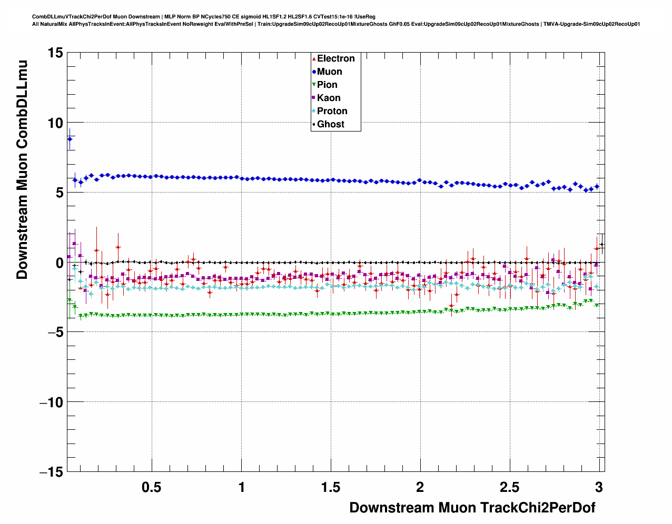Select the 'Muon' legend label text
Viewport: 672px width, 524px height.
tap(329, 72)
